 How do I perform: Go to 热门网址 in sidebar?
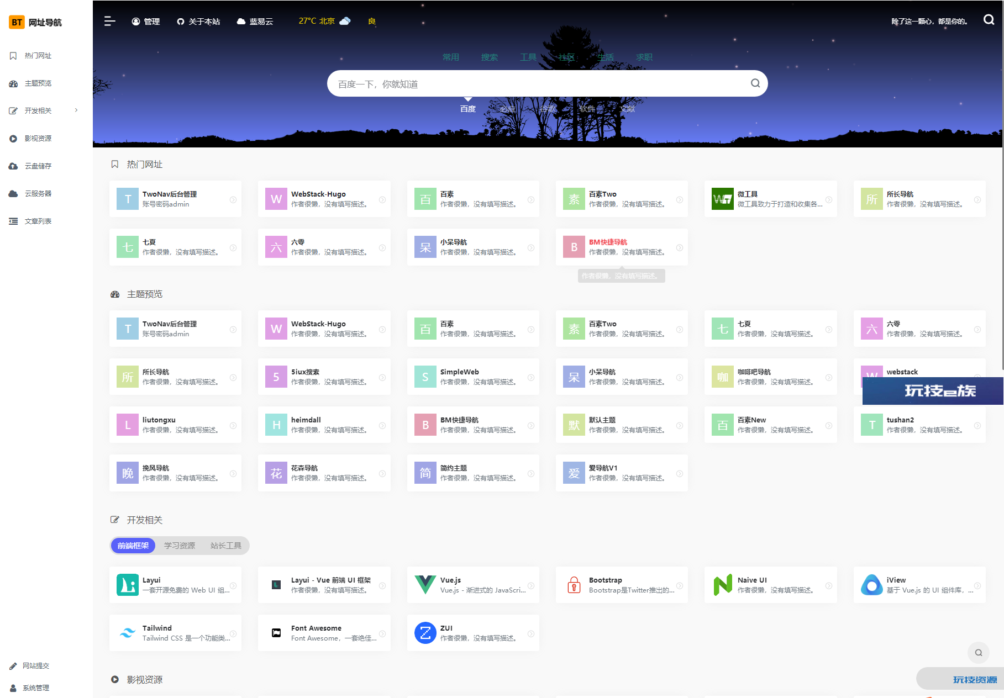pyautogui.click(x=38, y=56)
